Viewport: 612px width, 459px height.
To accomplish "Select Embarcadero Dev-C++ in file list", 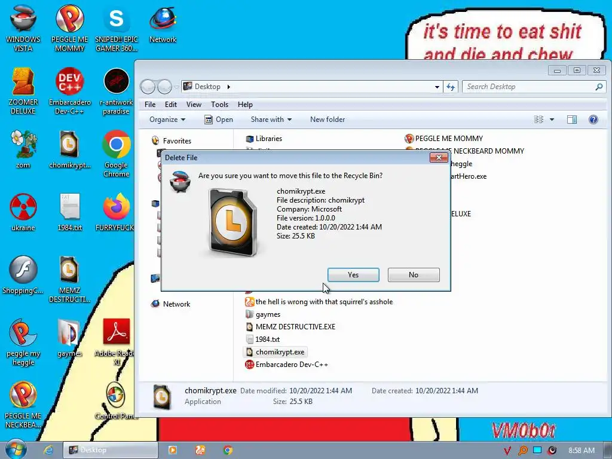I will [x=286, y=364].
